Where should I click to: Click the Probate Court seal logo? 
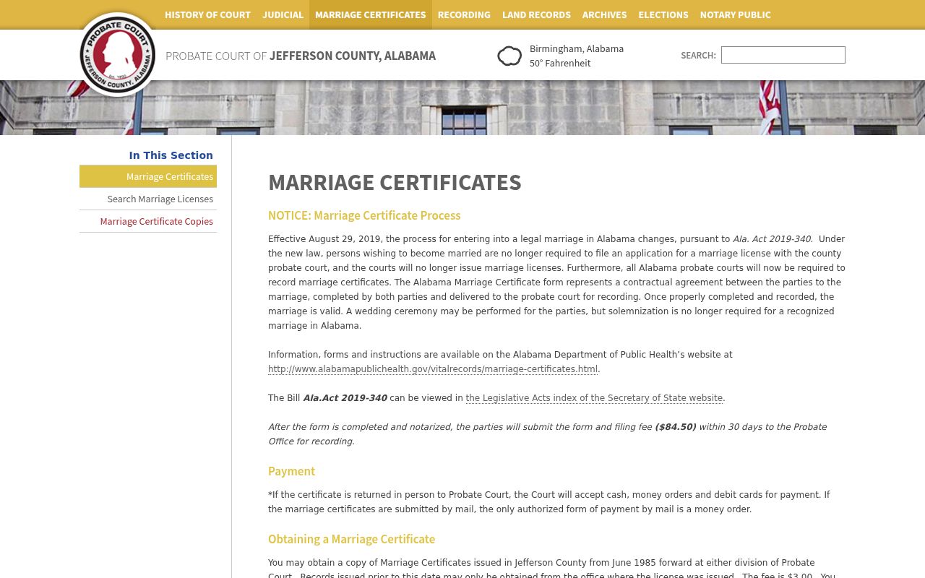pyautogui.click(x=117, y=55)
